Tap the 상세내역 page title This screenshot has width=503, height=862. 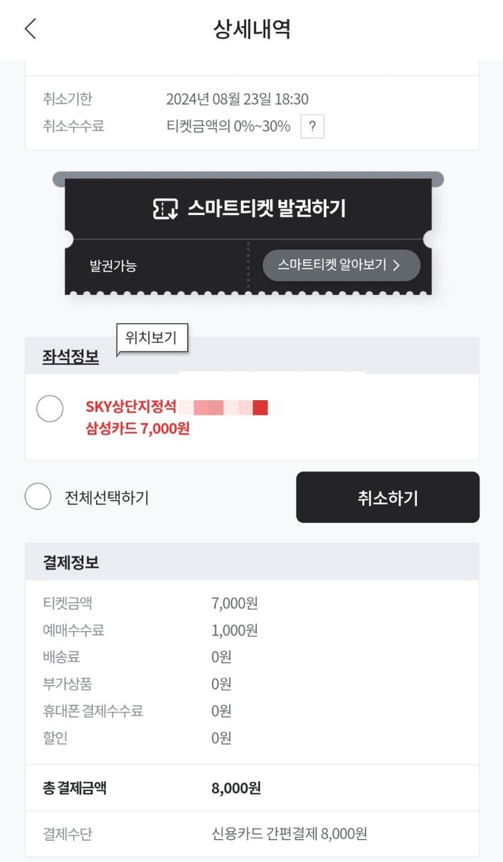252,29
